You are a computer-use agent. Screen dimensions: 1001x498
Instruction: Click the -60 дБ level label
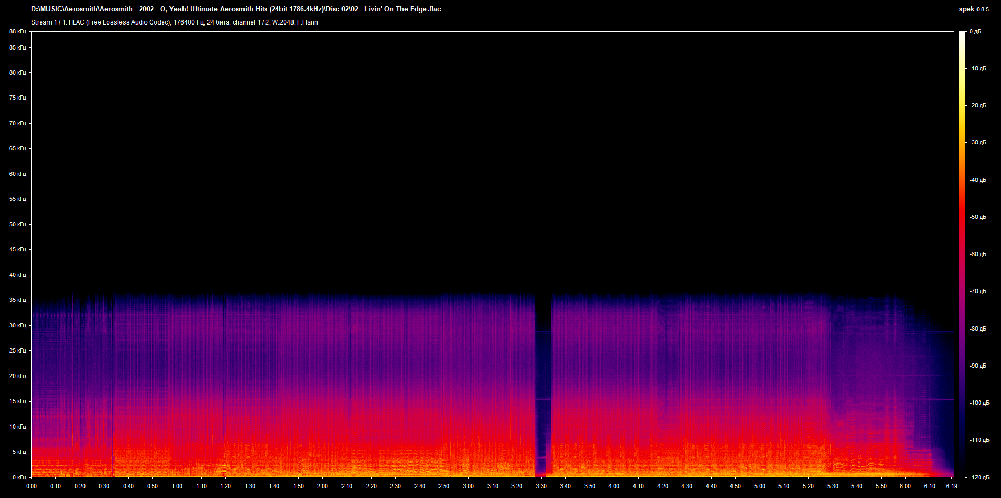(x=978, y=254)
